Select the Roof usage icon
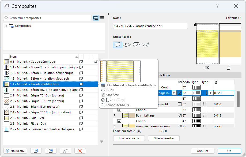This screenshot has width=246, height=157. point(136,45)
